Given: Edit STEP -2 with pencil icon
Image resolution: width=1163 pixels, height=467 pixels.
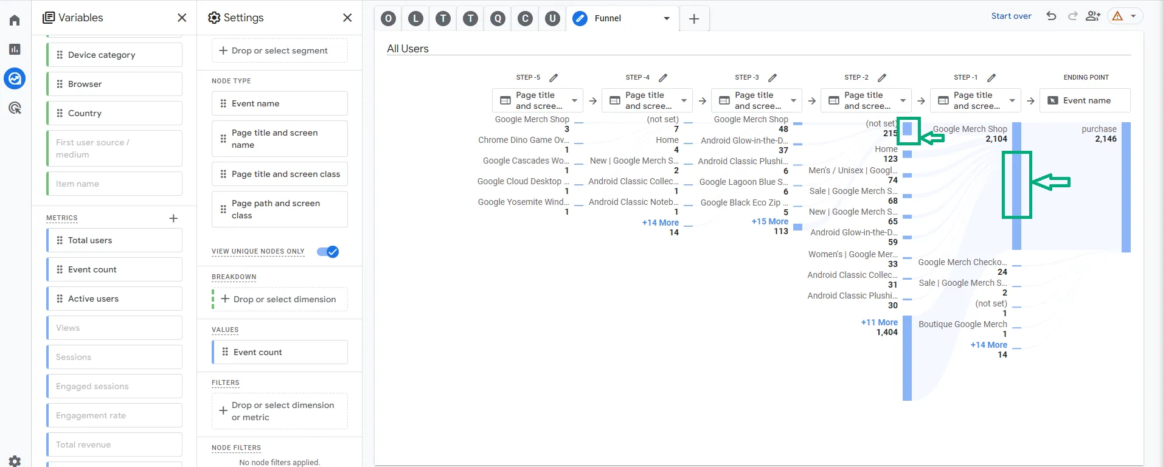Looking at the screenshot, I should click(882, 78).
